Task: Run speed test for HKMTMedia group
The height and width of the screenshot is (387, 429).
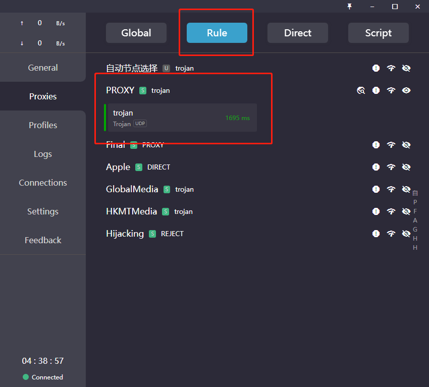Action: point(391,211)
